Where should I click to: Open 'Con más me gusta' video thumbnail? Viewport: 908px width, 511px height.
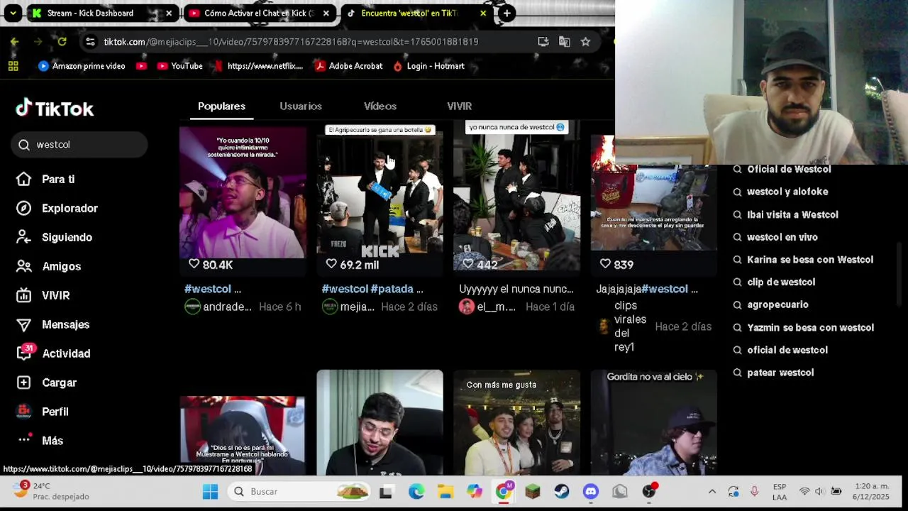coord(516,422)
